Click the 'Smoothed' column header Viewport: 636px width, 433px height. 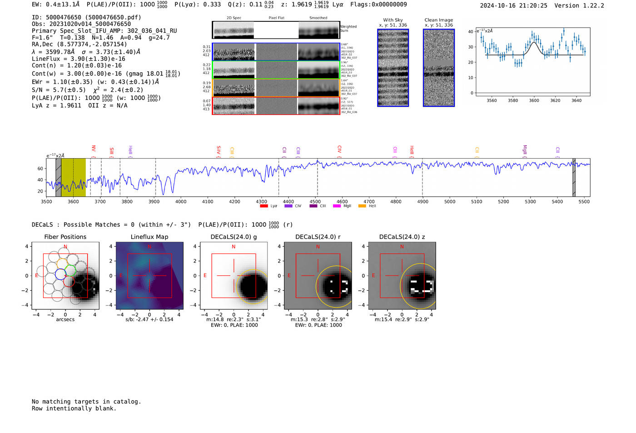point(318,18)
